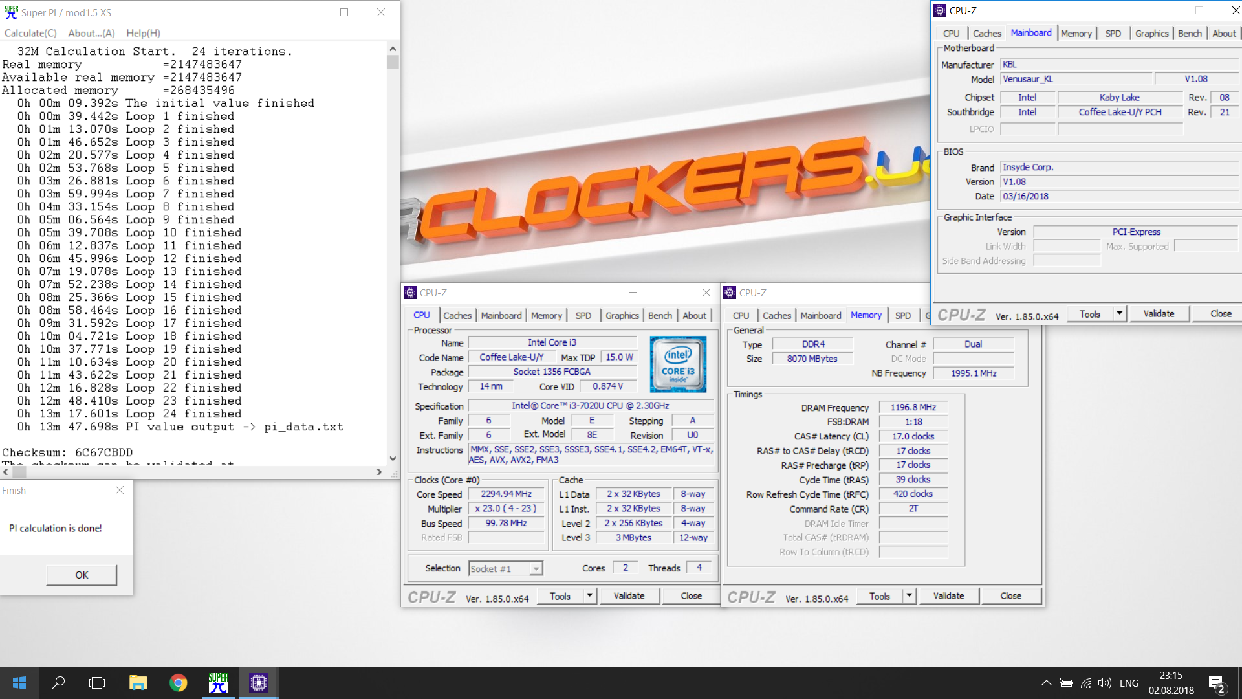This screenshot has width=1242, height=699.
Task: Open Bench tab in CPU window
Action: tap(660, 315)
